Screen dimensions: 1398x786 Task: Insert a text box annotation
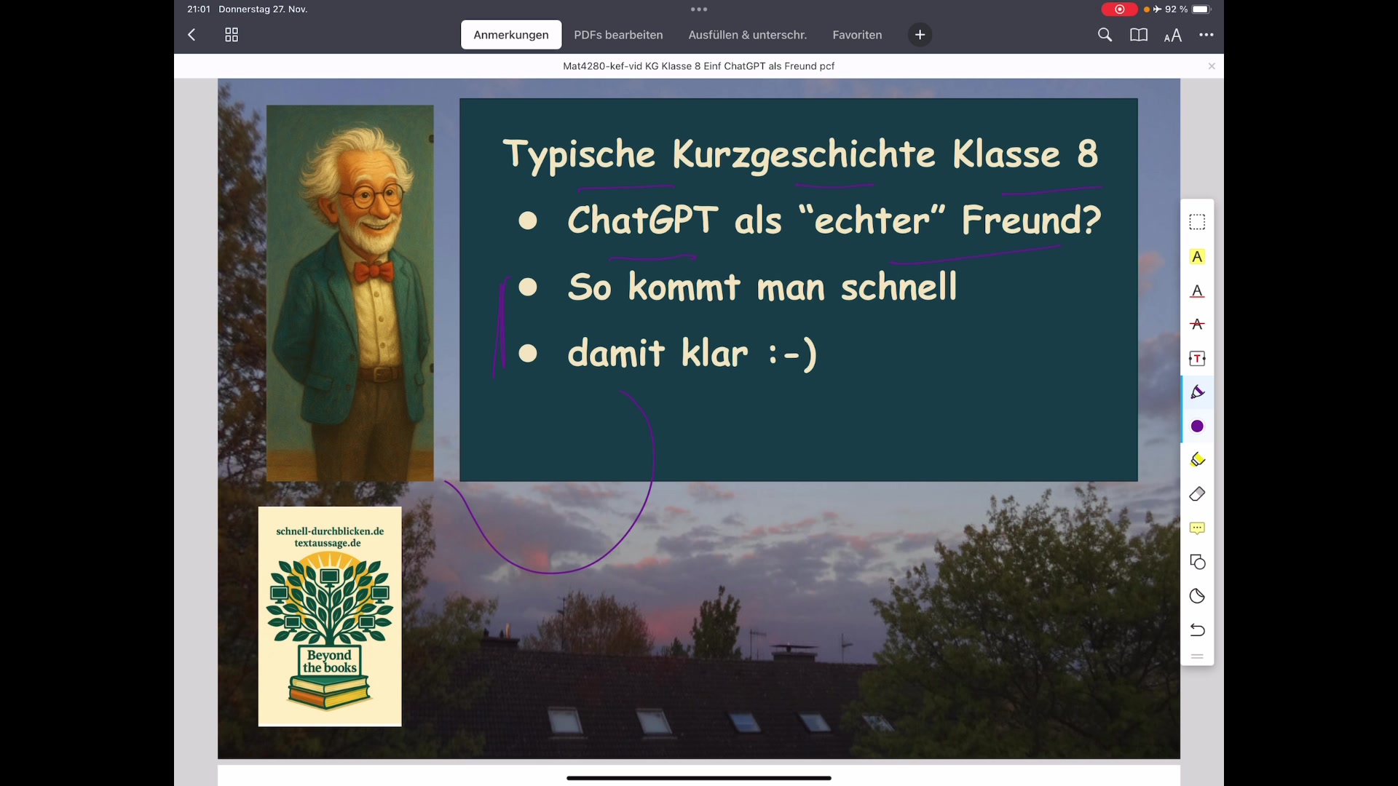[x=1198, y=358]
